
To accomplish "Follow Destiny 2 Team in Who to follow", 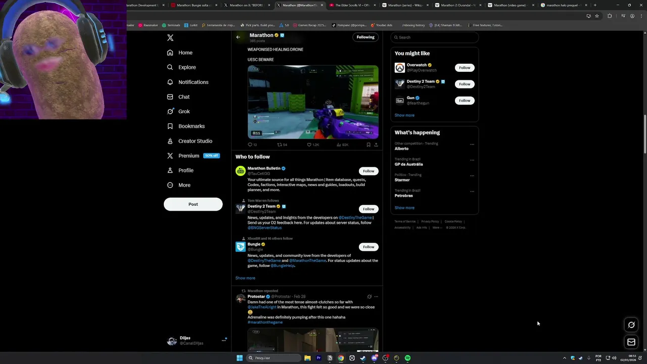I will [368, 209].
